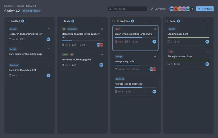The width and height of the screenshot is (218, 138).
Task: Open the Dark mode for billing page card
Action: [30, 53]
